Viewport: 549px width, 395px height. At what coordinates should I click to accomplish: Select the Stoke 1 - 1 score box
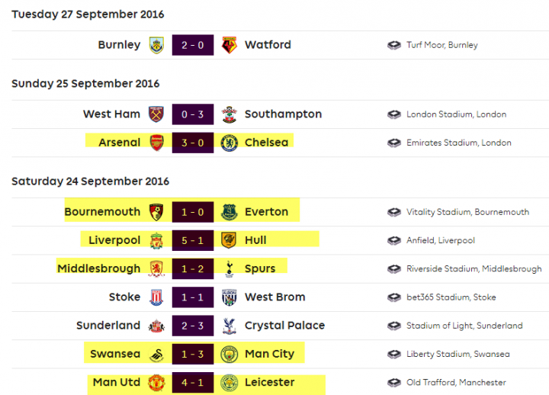(193, 297)
